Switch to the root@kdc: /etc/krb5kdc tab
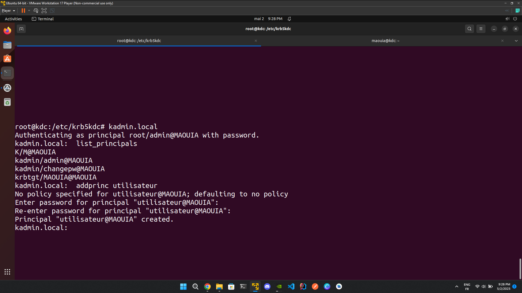 coord(139,41)
